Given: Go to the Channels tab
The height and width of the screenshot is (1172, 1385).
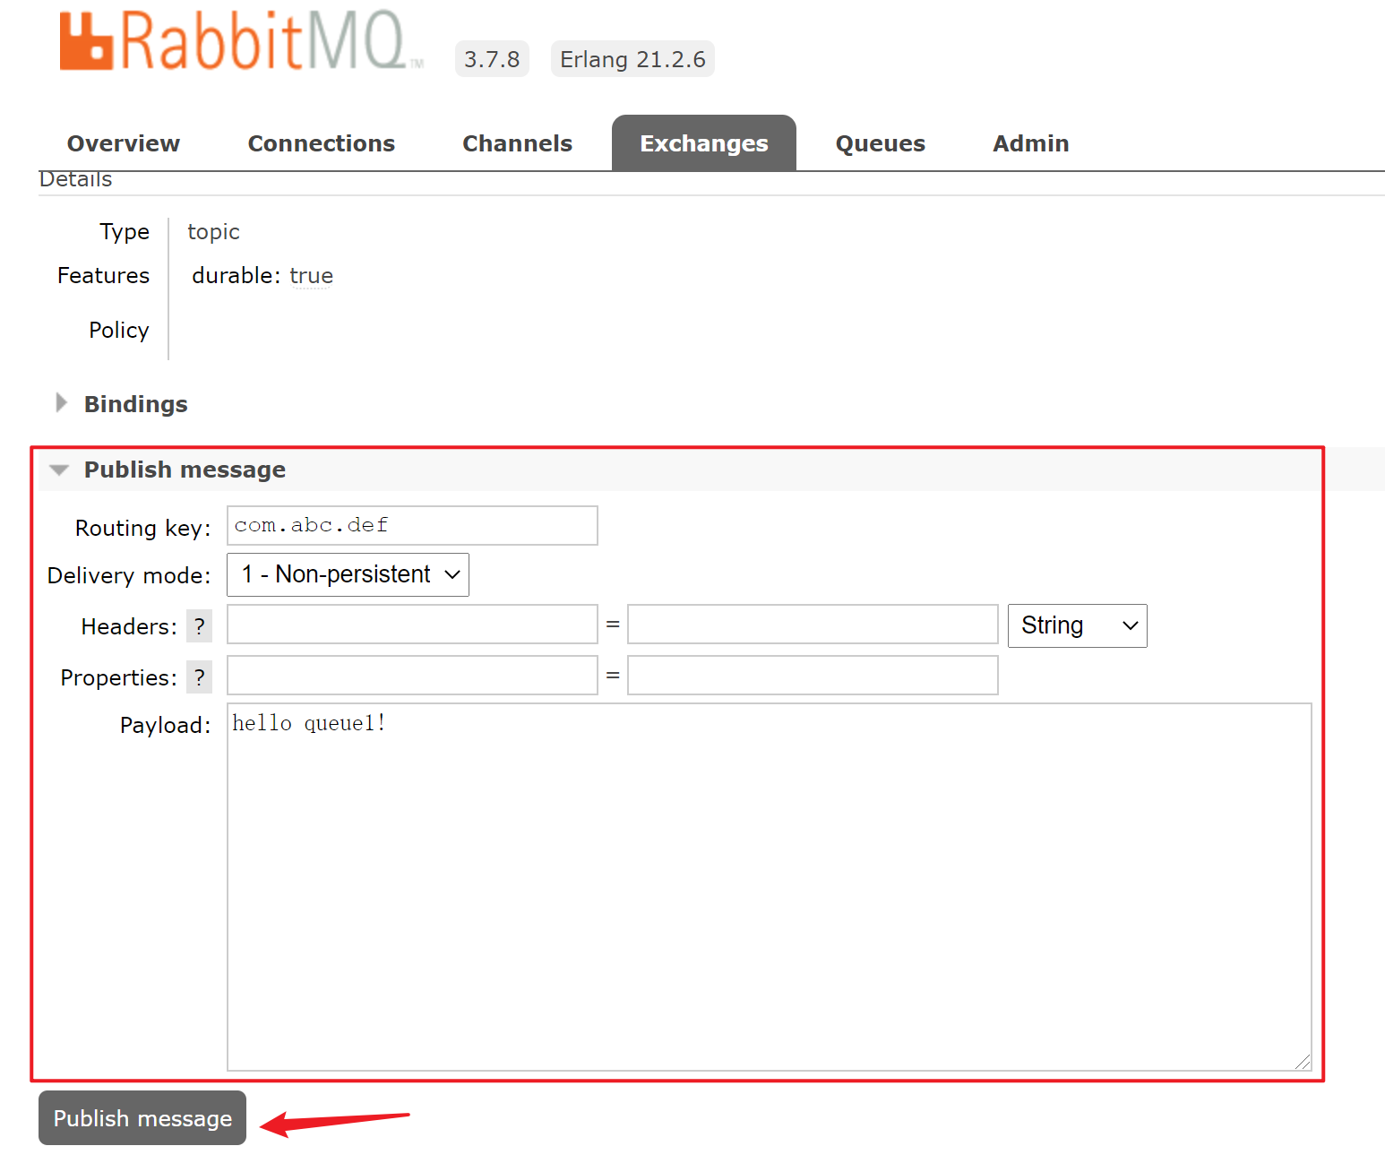Looking at the screenshot, I should point(517,143).
